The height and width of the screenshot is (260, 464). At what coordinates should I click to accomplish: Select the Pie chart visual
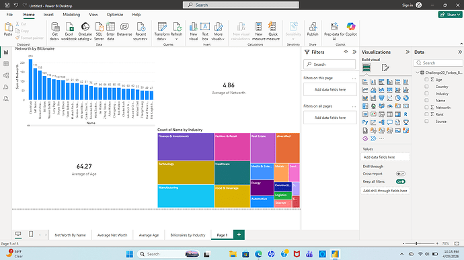pos(397,97)
